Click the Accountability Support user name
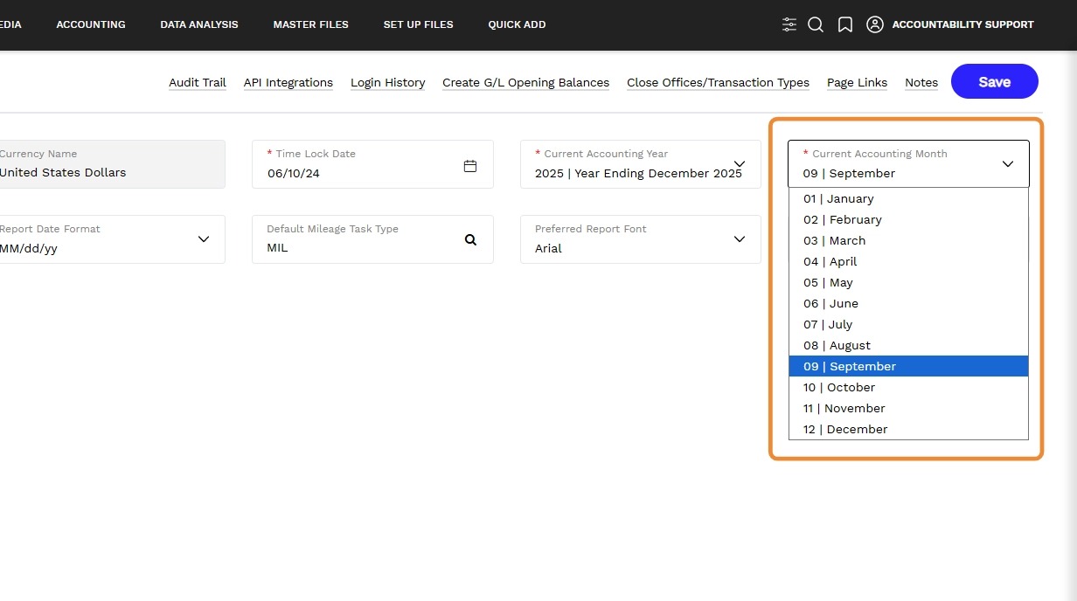Screen dimensions: 1077x601 pyautogui.click(x=962, y=24)
